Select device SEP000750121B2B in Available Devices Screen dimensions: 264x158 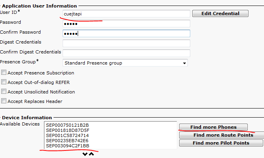67,125
